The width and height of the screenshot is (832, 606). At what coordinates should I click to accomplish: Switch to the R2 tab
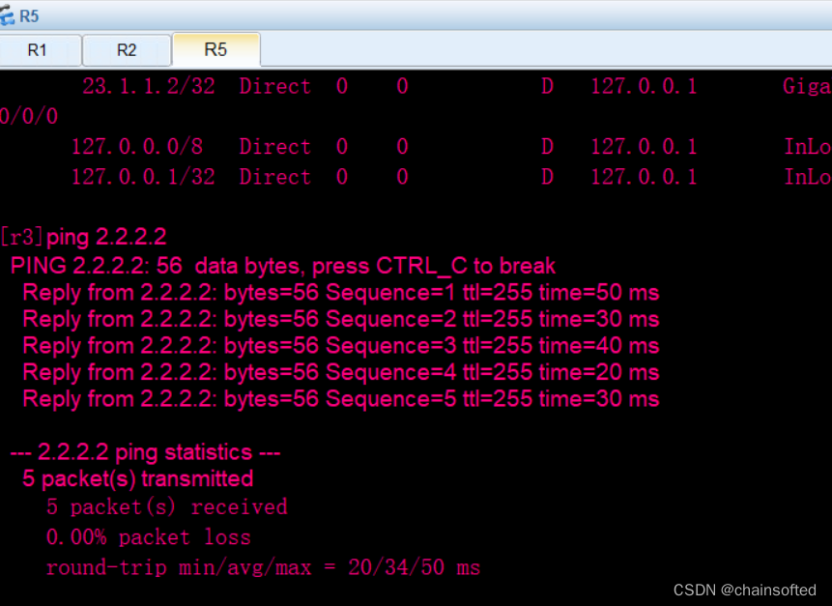click(127, 50)
